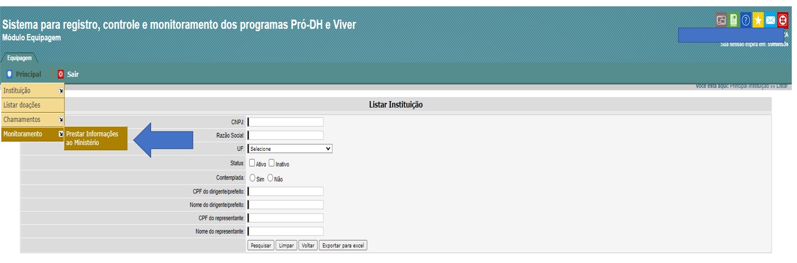
Task: Open the blue help question mark icon
Action: pyautogui.click(x=746, y=21)
